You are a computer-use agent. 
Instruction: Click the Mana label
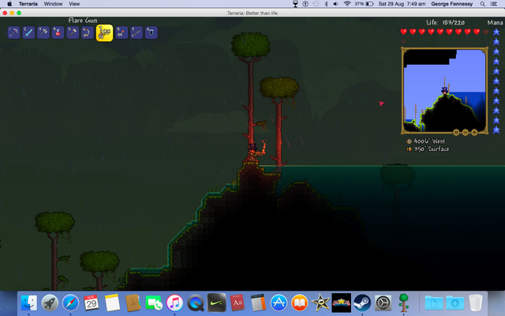[495, 23]
